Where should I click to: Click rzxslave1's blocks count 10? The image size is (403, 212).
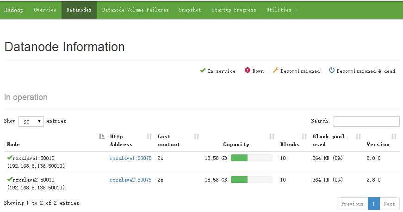pyautogui.click(x=283, y=158)
